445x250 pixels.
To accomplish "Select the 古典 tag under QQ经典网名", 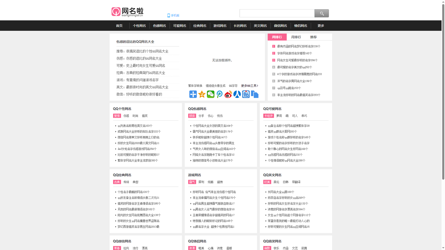I will [x=117, y=182].
